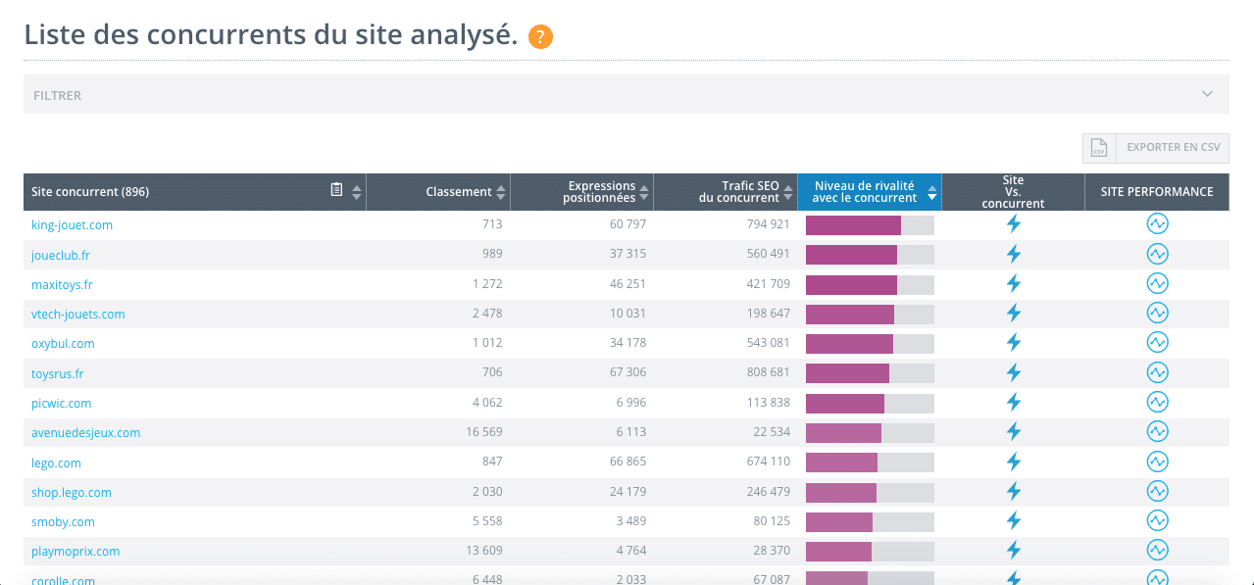Open site performance icon for joueclub.fr
The height and width of the screenshot is (585, 1254).
click(x=1157, y=255)
